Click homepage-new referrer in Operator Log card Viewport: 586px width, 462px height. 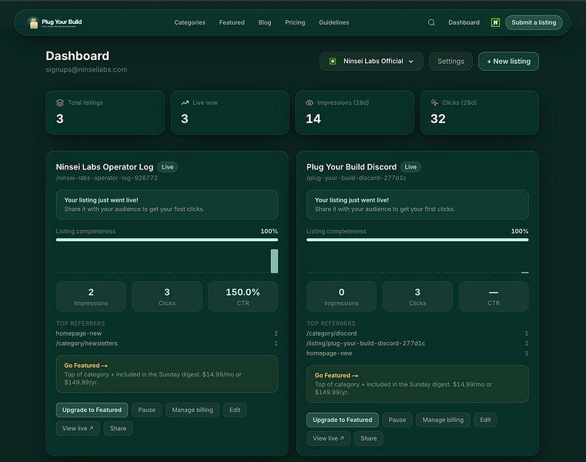coord(167,333)
